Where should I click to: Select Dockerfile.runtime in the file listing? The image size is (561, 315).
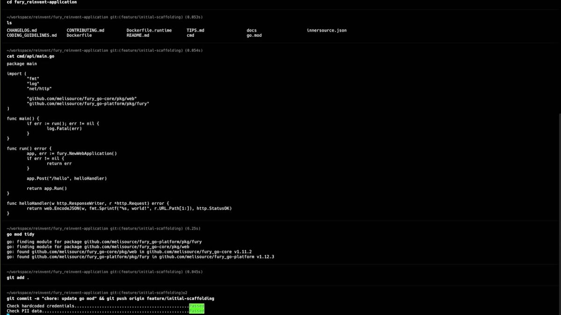pos(149,30)
